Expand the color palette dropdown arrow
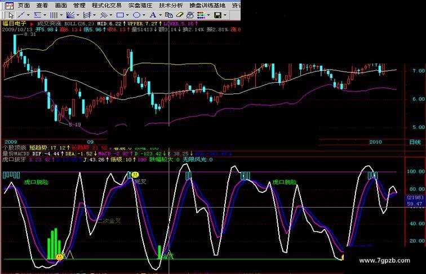 208,15
